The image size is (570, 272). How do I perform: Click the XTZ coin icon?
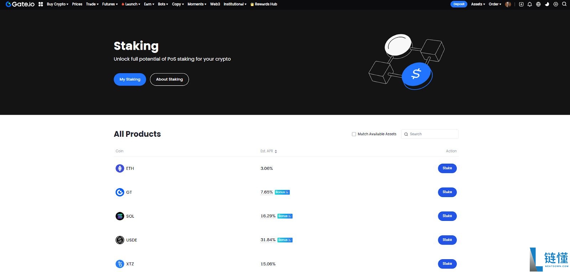coord(120,264)
